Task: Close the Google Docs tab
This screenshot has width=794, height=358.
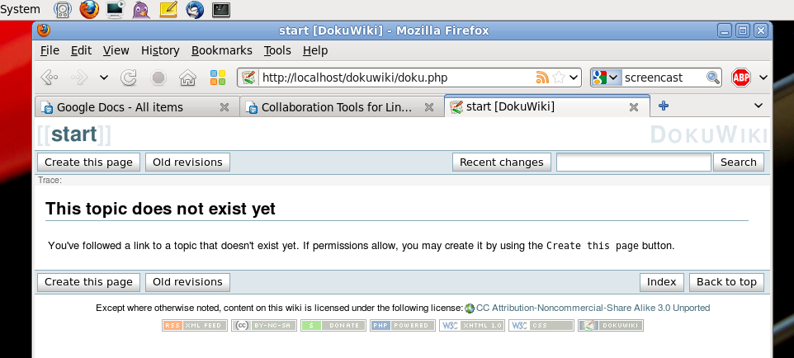Action: point(224,107)
